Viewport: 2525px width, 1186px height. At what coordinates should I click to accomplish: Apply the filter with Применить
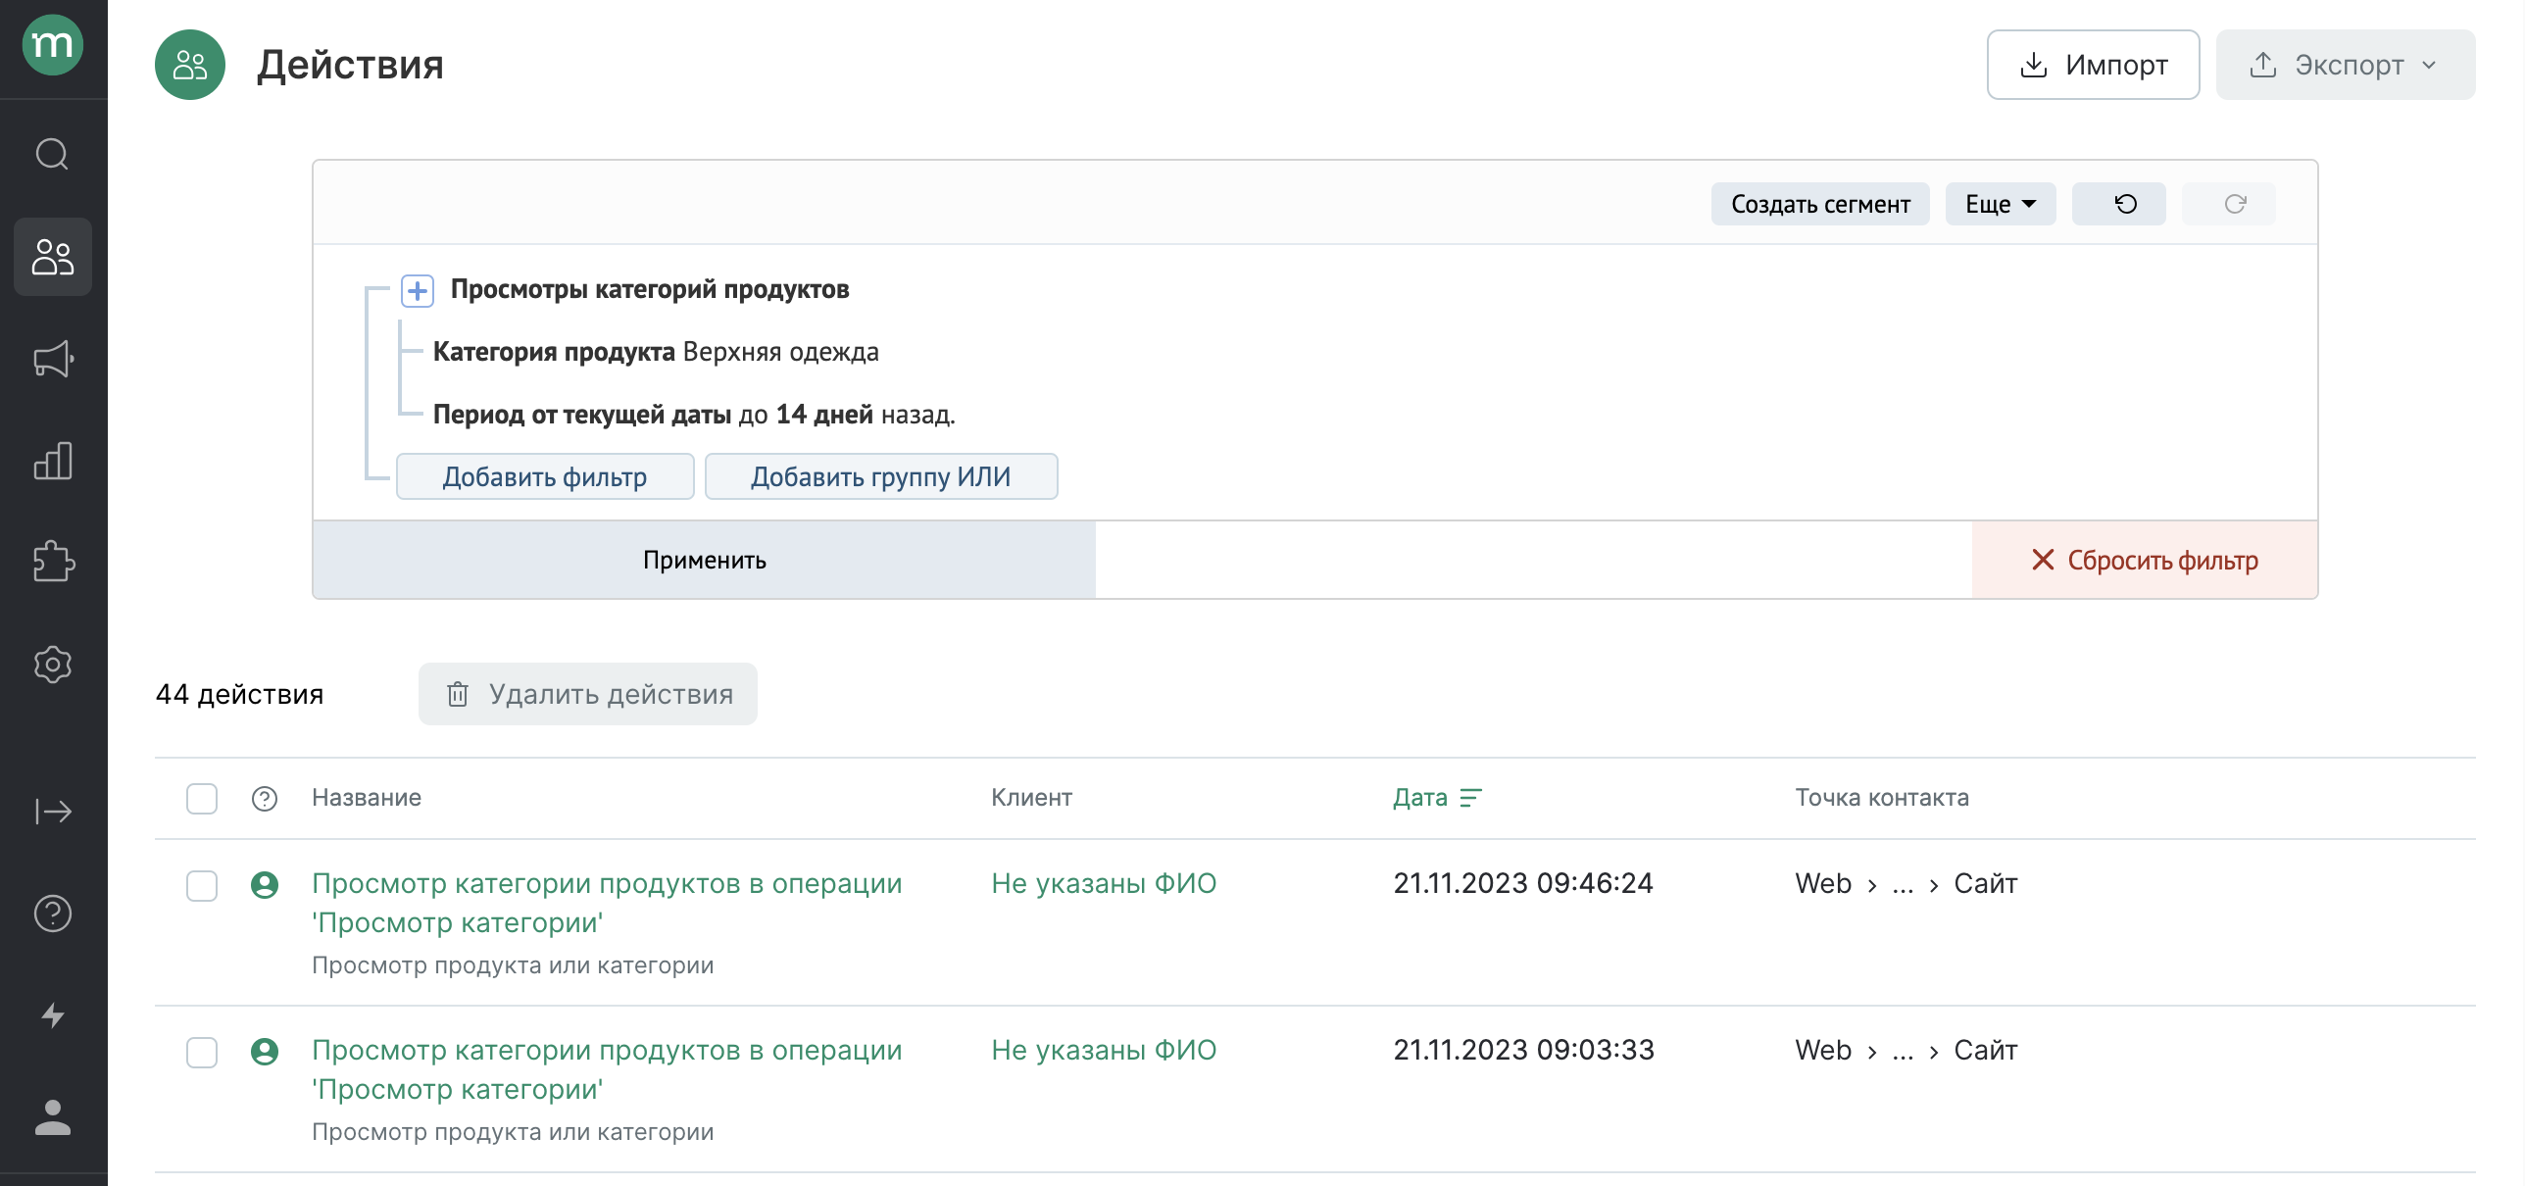tap(704, 560)
